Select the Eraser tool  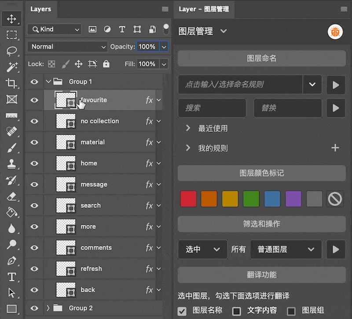coord(11,196)
